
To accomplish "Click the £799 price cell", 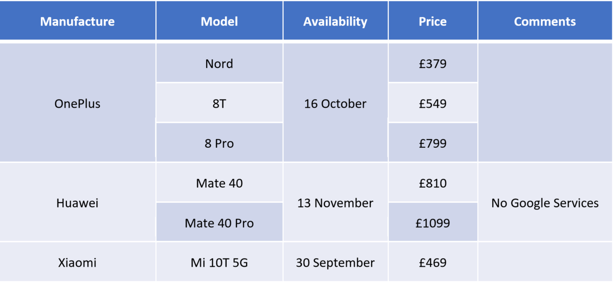I will [x=433, y=143].
